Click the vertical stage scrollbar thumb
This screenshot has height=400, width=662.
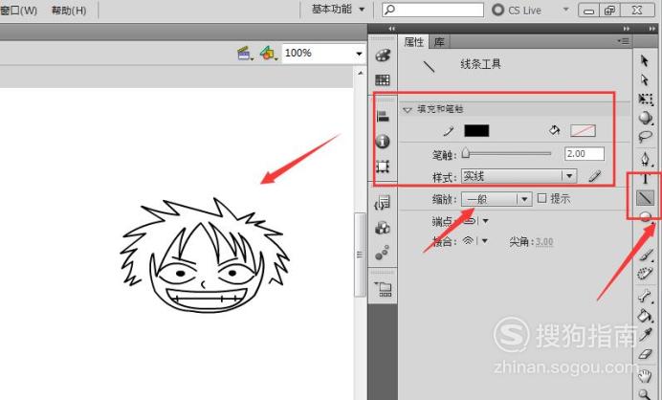[x=360, y=255]
